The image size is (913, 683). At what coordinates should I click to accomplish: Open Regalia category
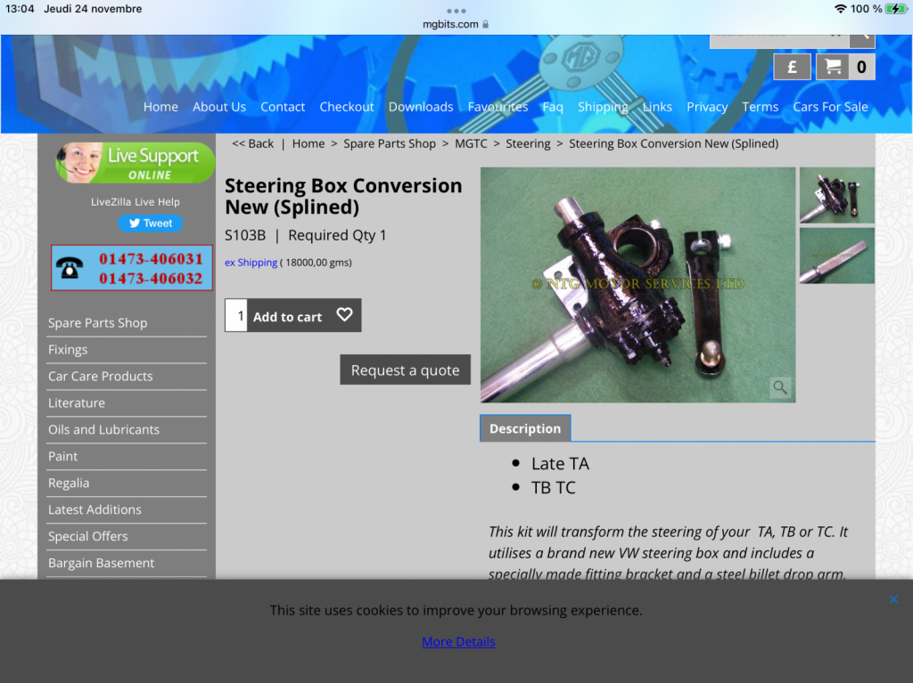69,484
